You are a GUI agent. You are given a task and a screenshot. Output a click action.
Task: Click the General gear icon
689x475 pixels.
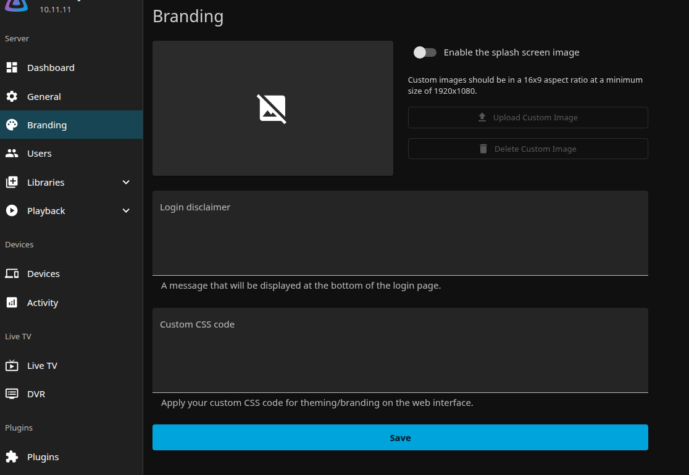click(x=12, y=97)
